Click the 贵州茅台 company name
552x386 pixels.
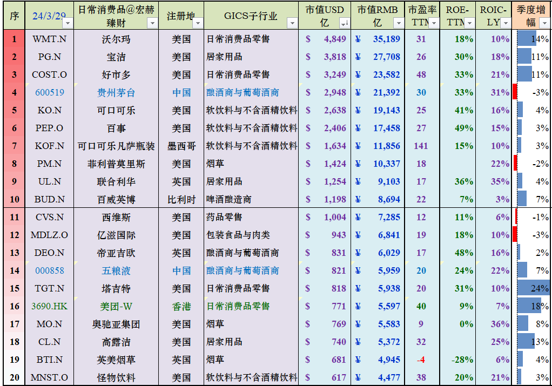click(x=116, y=92)
